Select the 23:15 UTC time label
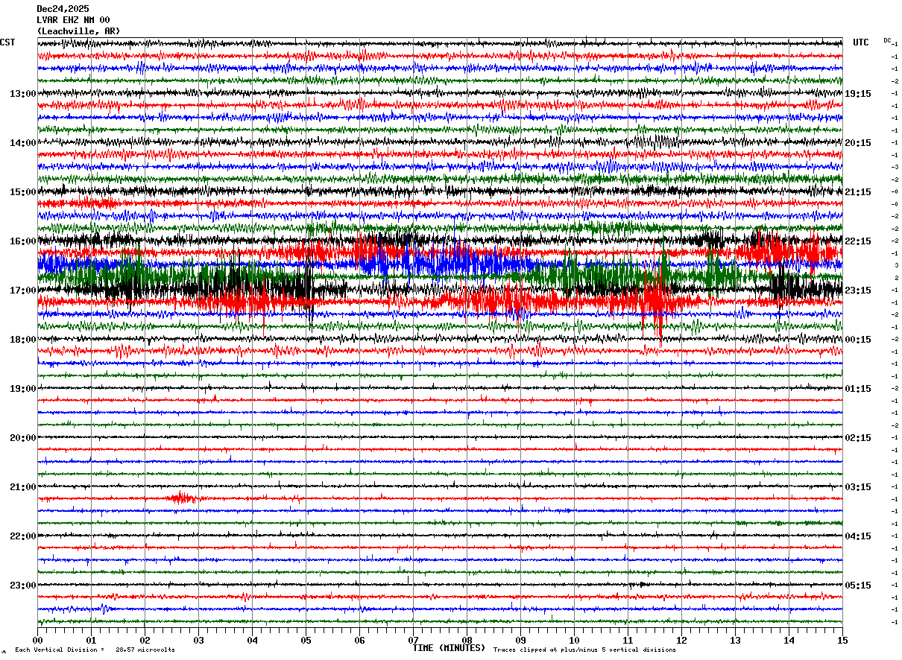 (858, 291)
